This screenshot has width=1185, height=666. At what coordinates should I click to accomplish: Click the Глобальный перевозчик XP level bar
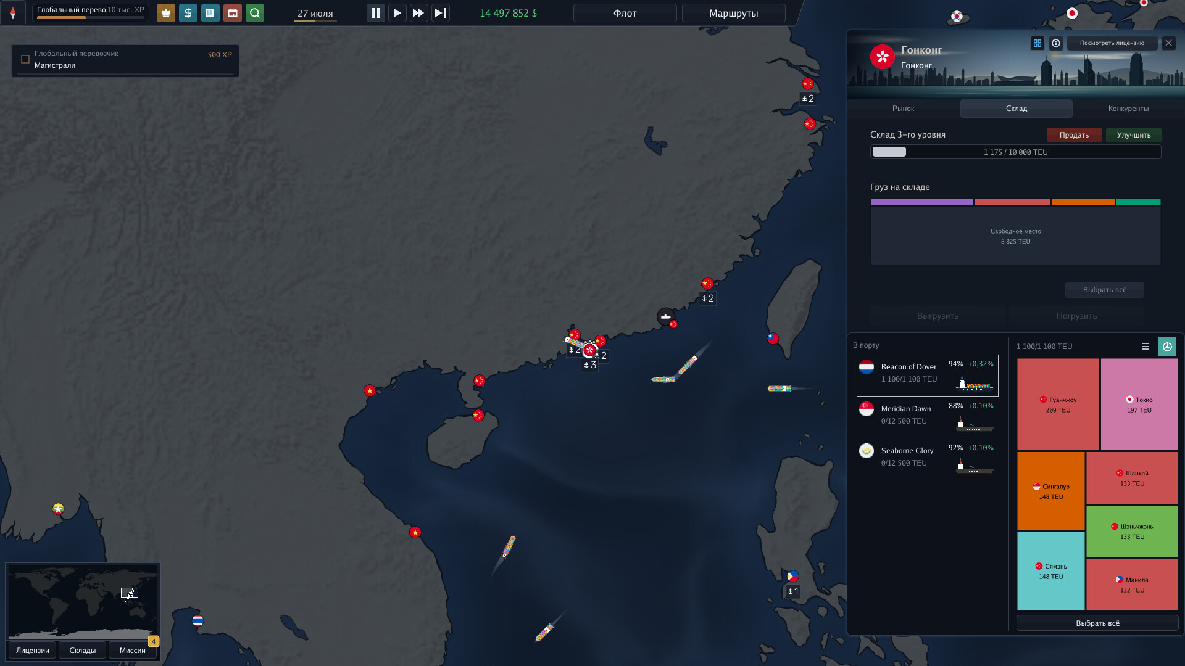(x=90, y=17)
